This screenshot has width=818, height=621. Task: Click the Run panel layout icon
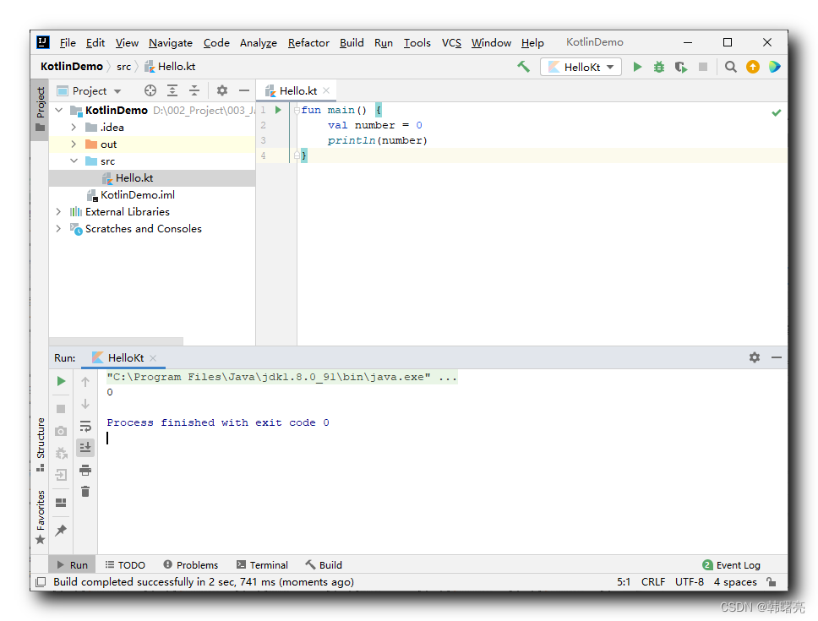click(x=61, y=503)
